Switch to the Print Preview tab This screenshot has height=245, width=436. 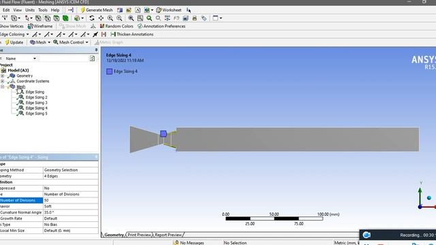(139, 235)
